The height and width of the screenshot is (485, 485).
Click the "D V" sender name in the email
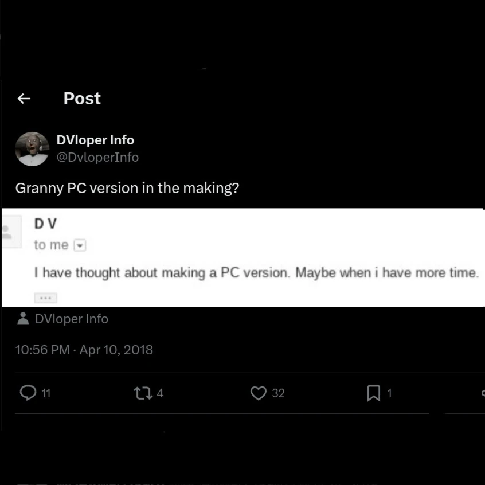[45, 224]
